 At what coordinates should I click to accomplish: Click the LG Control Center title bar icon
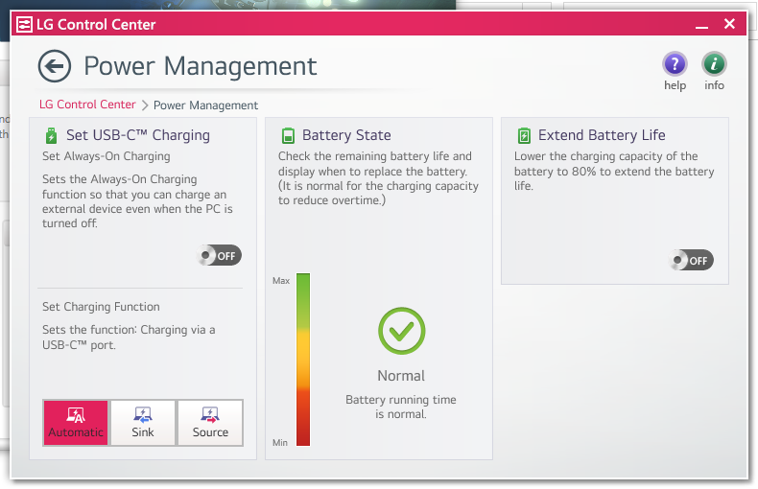pyautogui.click(x=24, y=24)
